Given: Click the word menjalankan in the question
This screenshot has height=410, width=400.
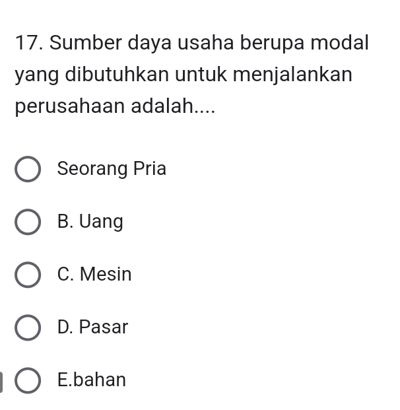Looking at the screenshot, I should 292,75.
